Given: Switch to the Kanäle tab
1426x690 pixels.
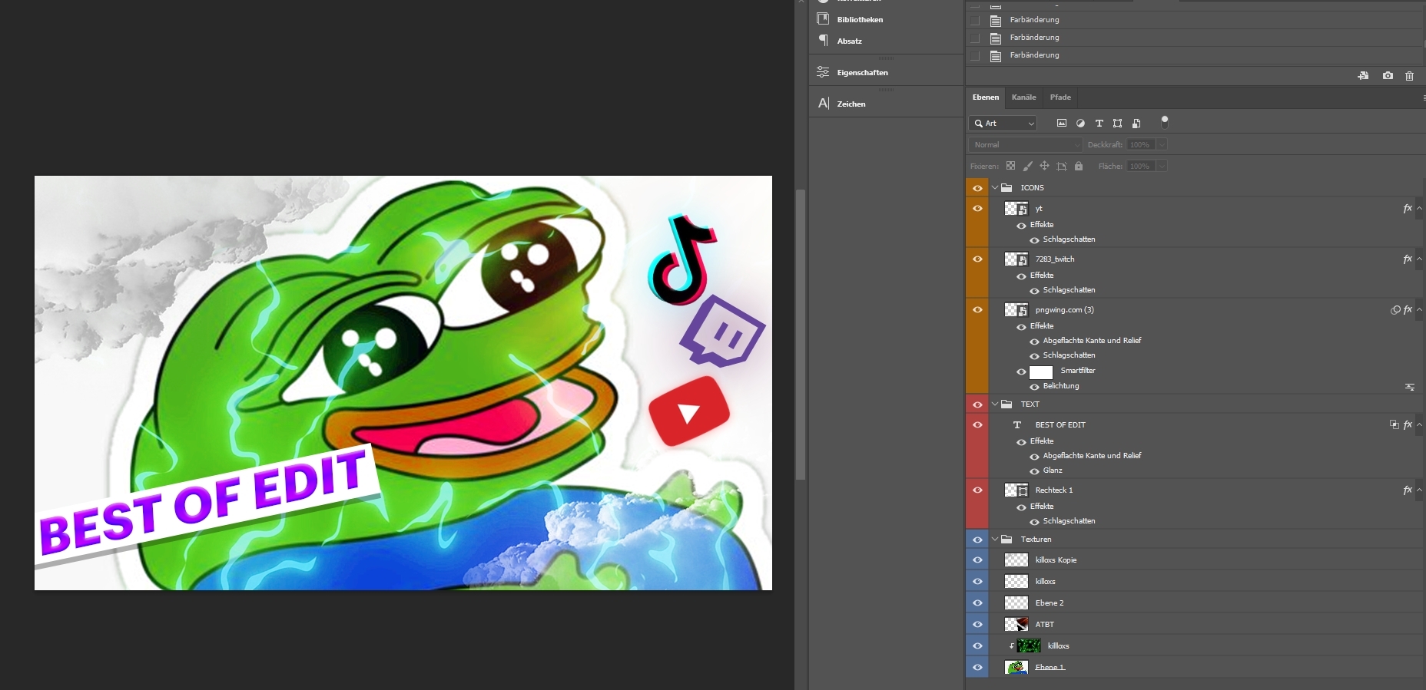Looking at the screenshot, I should tap(1024, 97).
